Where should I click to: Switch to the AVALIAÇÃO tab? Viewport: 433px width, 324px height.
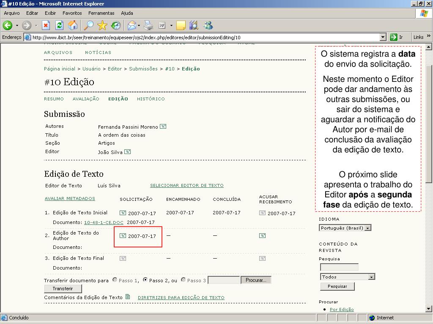coord(86,99)
